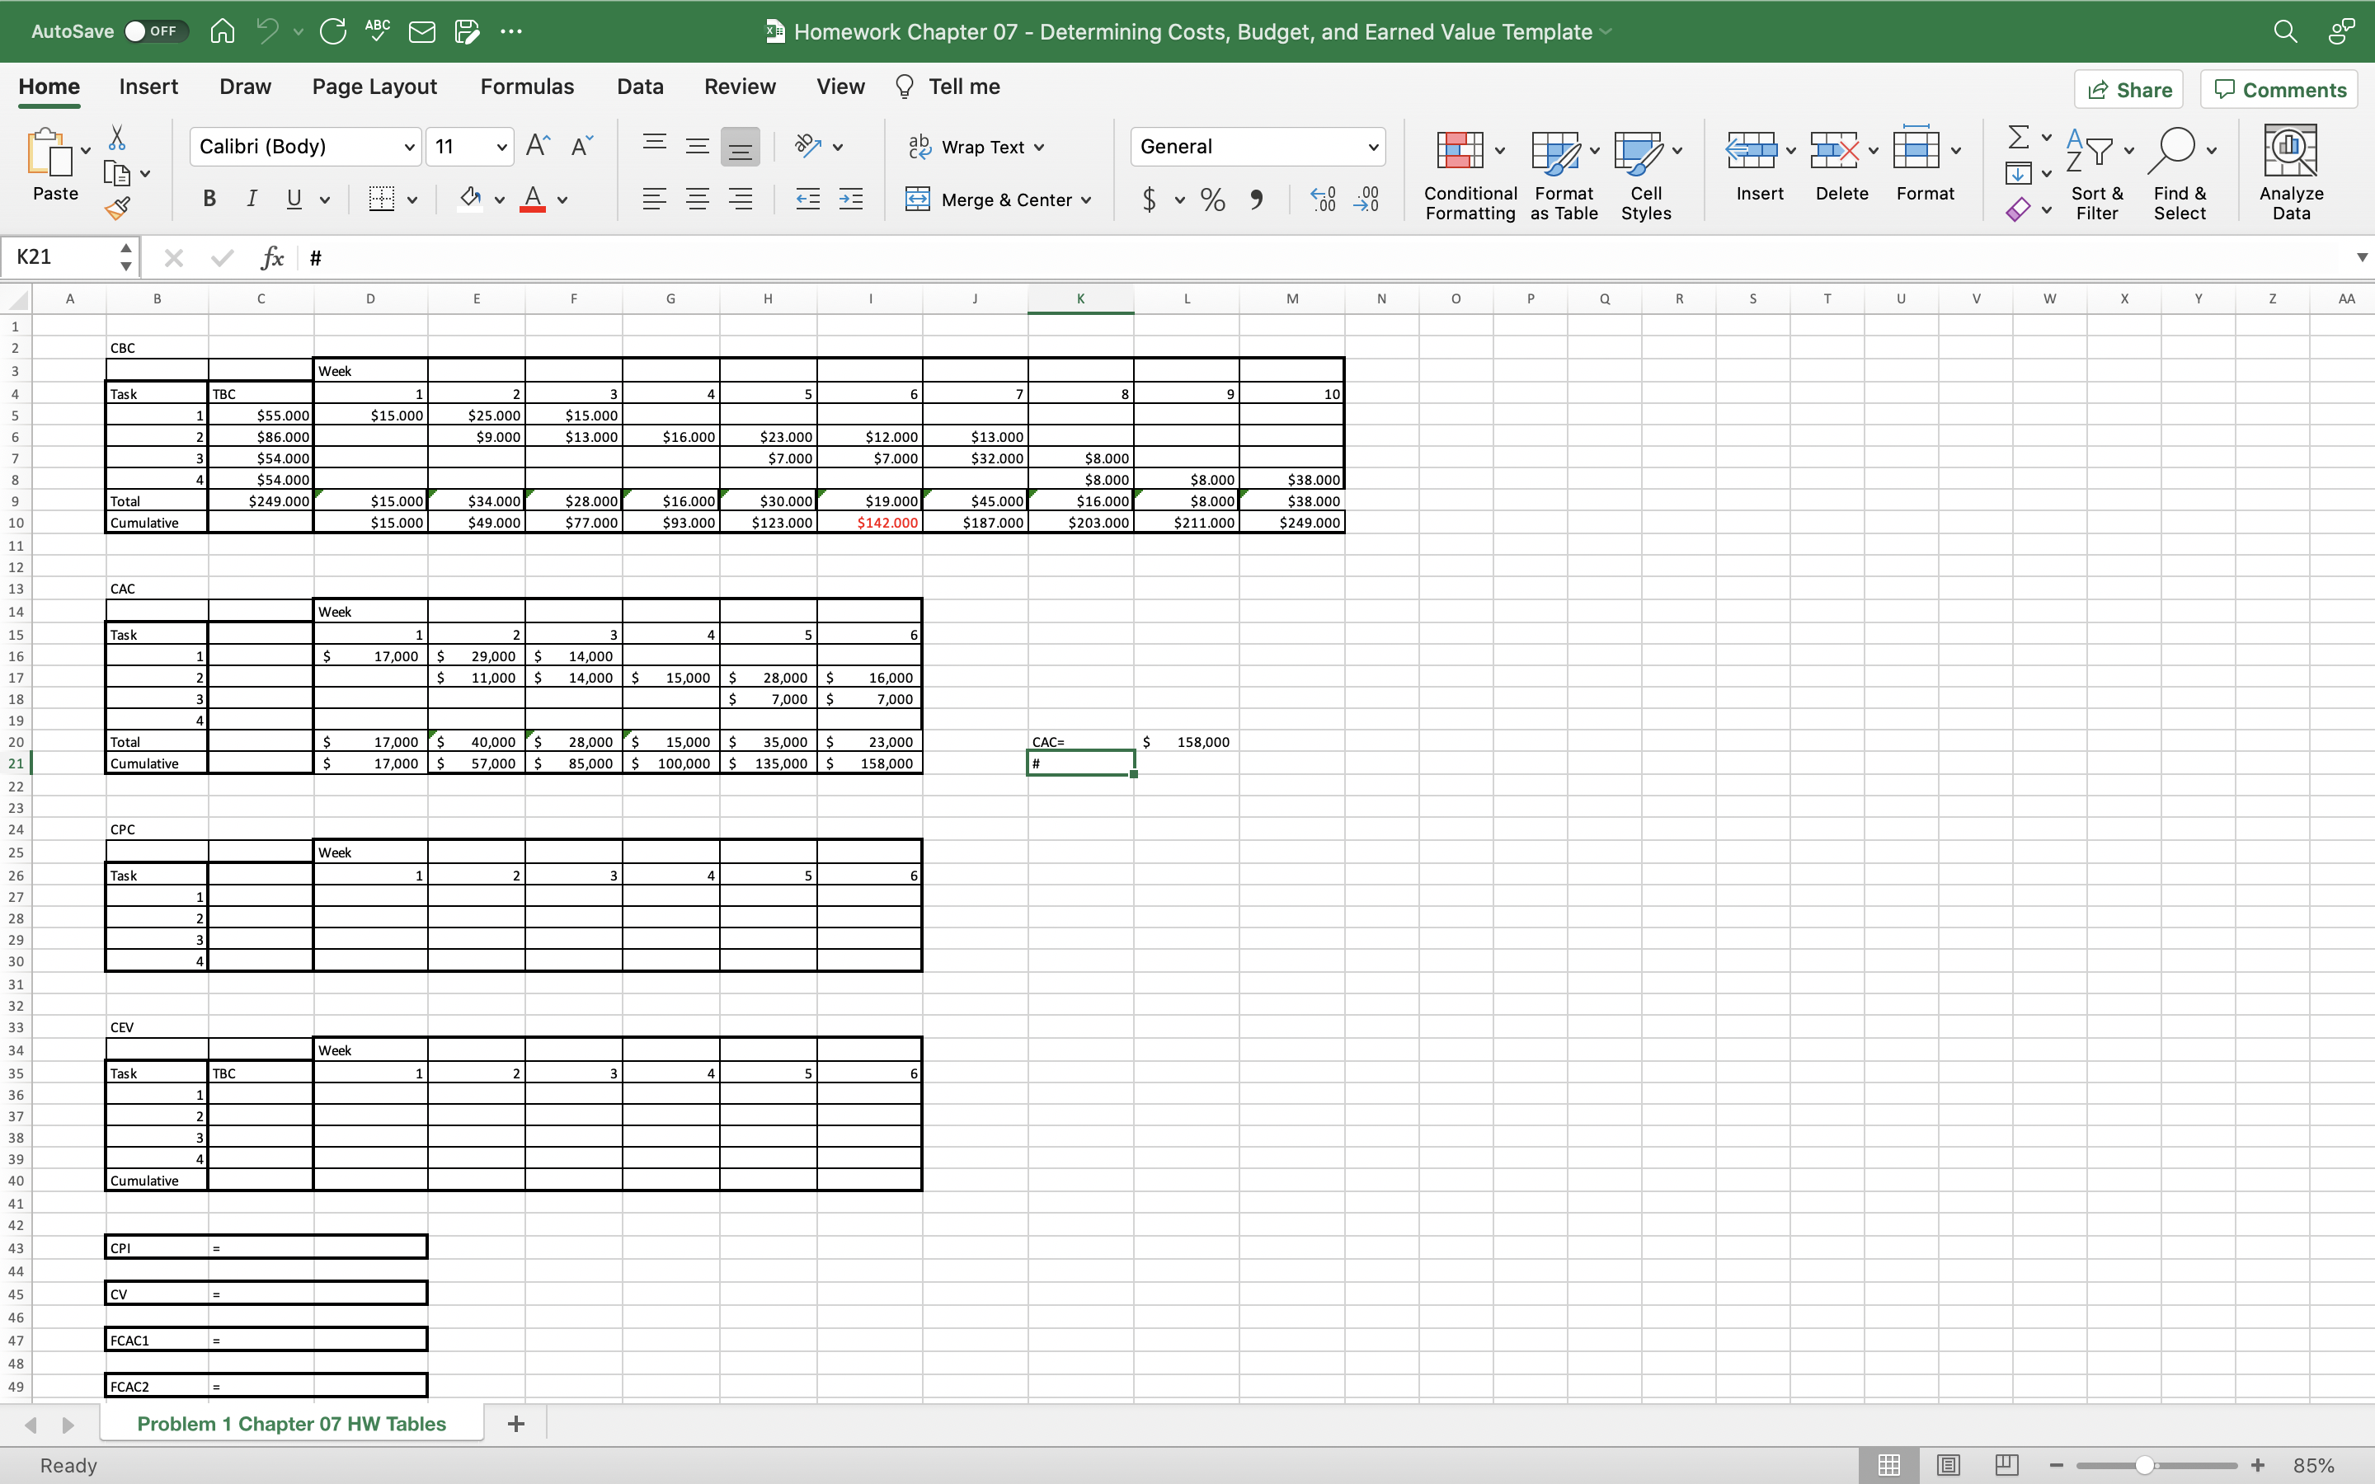2375x1484 pixels.
Task: Select the Problem 1 Chapter 07 HW Tables sheet tab
Action: click(x=291, y=1423)
